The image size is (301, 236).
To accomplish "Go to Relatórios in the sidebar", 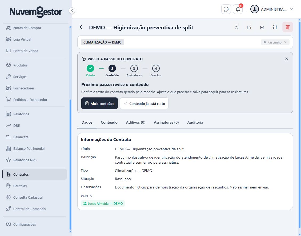I will pos(35,114).
